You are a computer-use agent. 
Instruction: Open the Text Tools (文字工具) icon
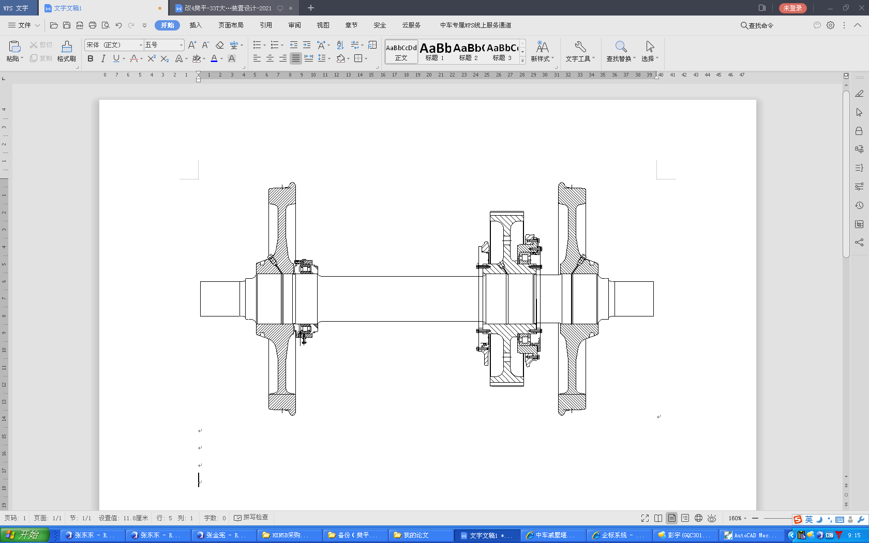[580, 47]
